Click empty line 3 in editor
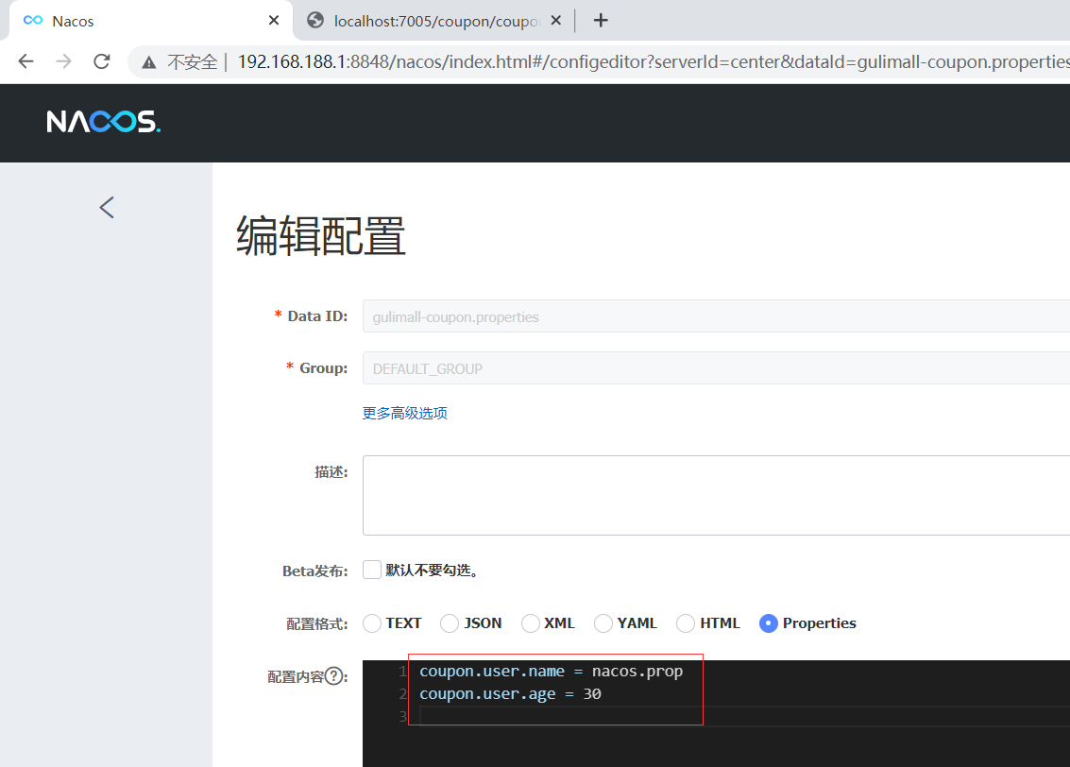Viewport: 1070px width, 767px height. pyautogui.click(x=744, y=717)
